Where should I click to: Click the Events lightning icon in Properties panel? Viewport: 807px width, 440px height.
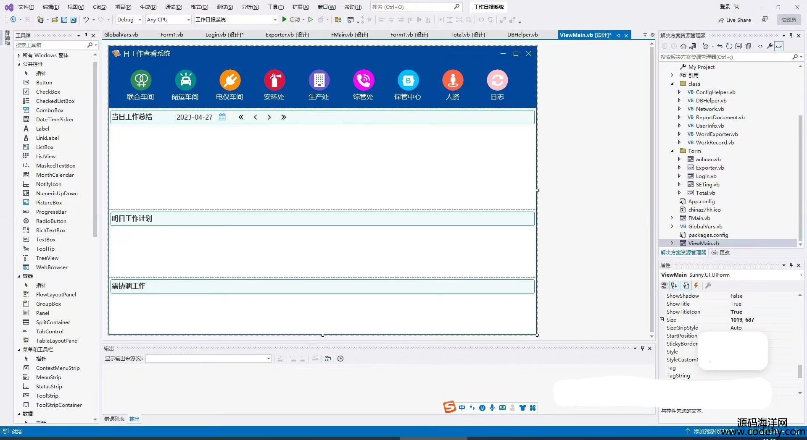pyautogui.click(x=696, y=285)
